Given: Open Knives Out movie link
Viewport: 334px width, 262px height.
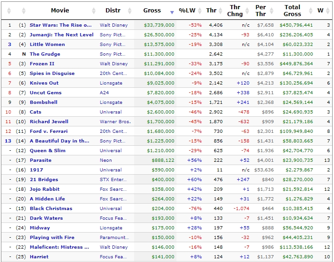Looking at the screenshot, I should click(44, 83).
